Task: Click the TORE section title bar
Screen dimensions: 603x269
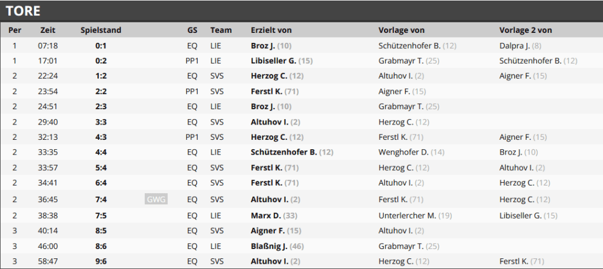Action: pyautogui.click(x=301, y=11)
